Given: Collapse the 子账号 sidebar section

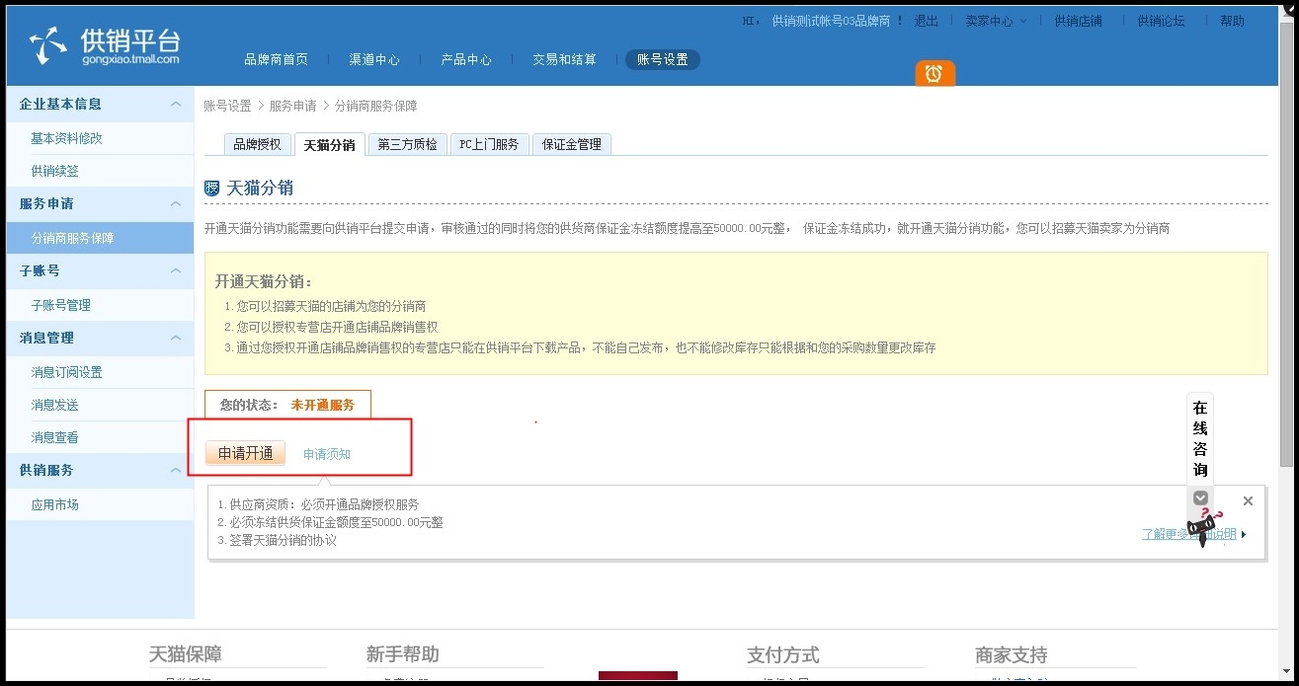Looking at the screenshot, I should point(176,270).
